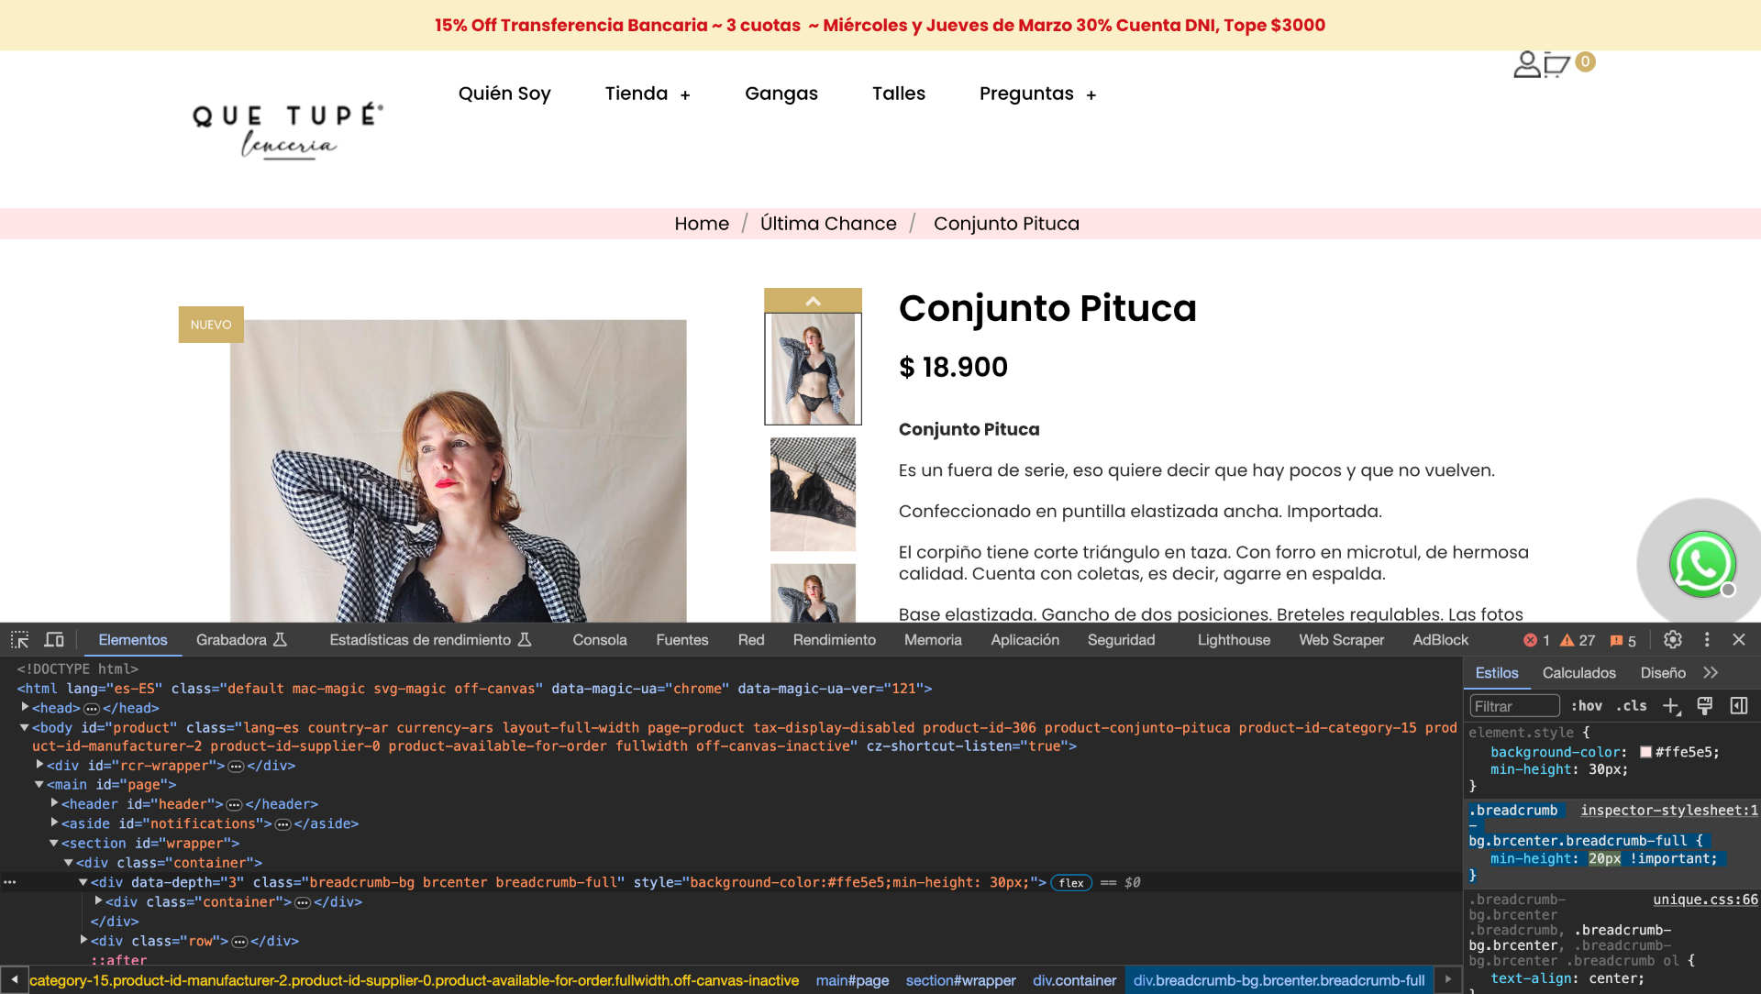
Task: Click the Última Chance breadcrumb link
Action: click(828, 224)
